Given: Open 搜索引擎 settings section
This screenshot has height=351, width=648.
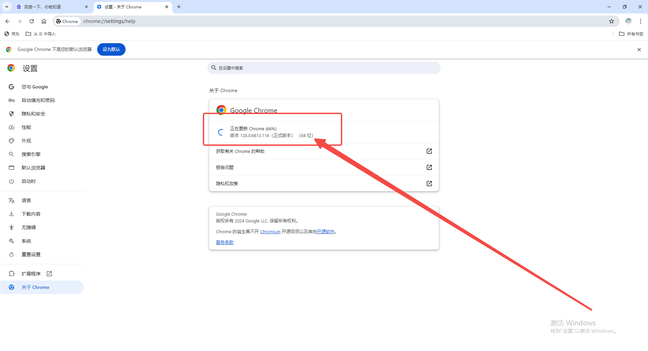Looking at the screenshot, I should click(42, 154).
